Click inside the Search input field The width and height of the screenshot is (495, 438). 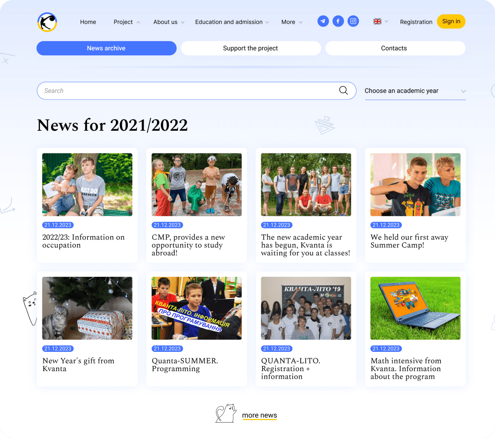tap(172, 90)
